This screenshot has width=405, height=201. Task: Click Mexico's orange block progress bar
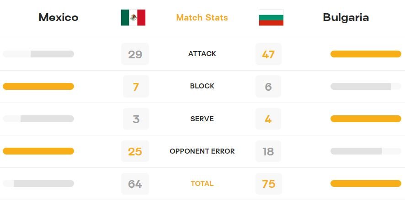click(x=38, y=87)
